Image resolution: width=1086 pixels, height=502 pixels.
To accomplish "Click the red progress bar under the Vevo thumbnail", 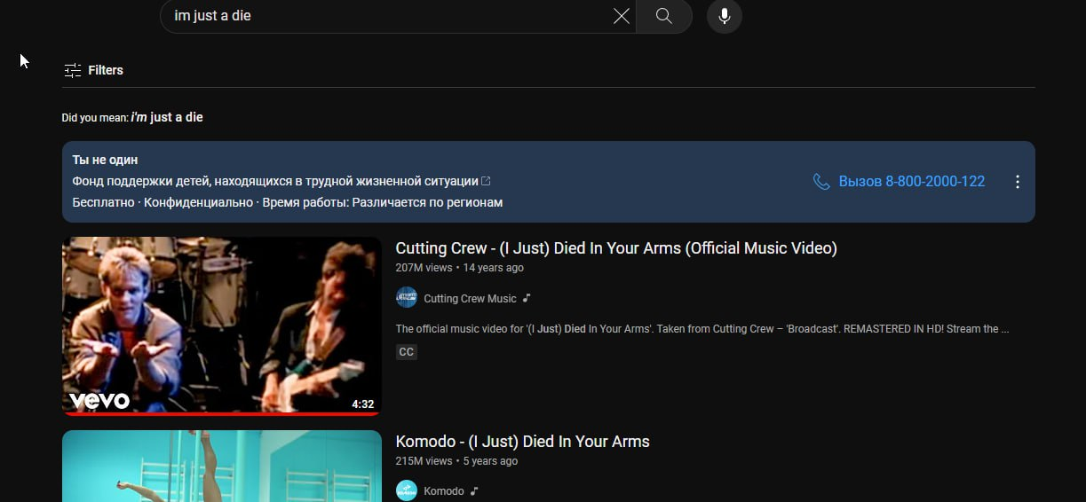I will click(x=222, y=413).
